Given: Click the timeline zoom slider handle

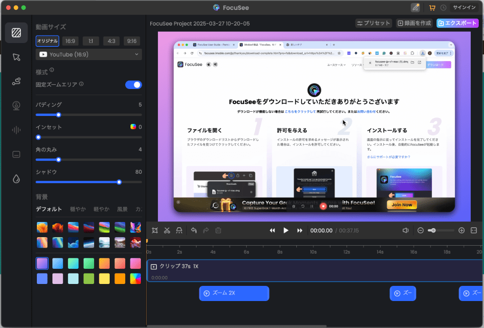Looking at the screenshot, I should pos(433,230).
